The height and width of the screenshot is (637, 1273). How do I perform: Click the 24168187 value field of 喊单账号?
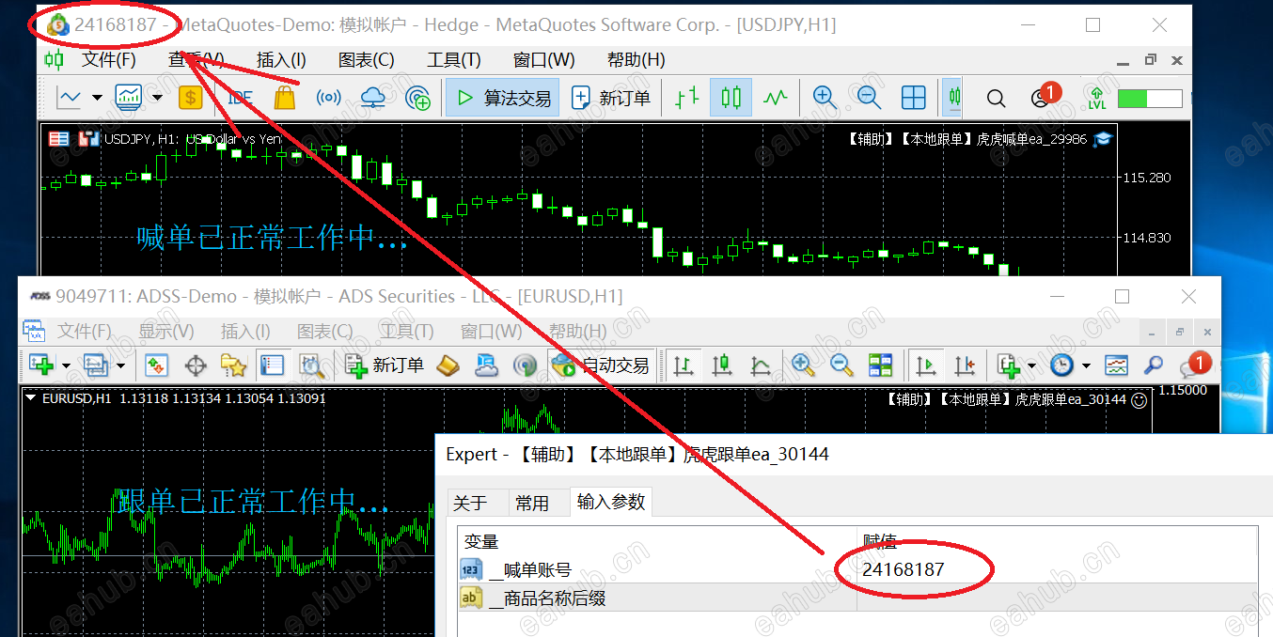point(1057,569)
